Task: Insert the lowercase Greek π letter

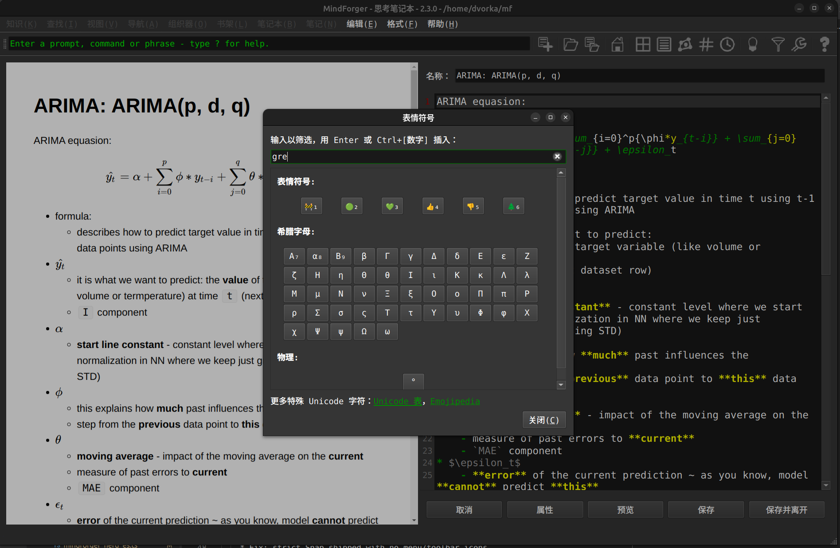Action: point(504,293)
